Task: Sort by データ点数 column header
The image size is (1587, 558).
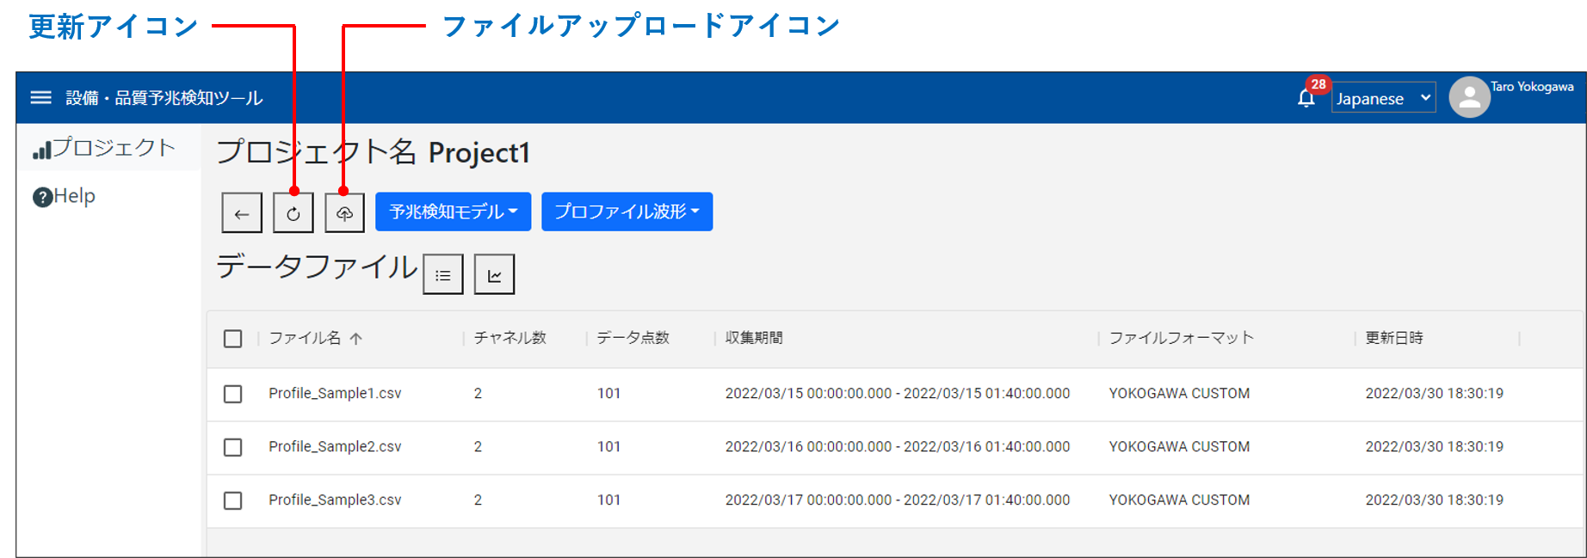Action: tap(633, 338)
